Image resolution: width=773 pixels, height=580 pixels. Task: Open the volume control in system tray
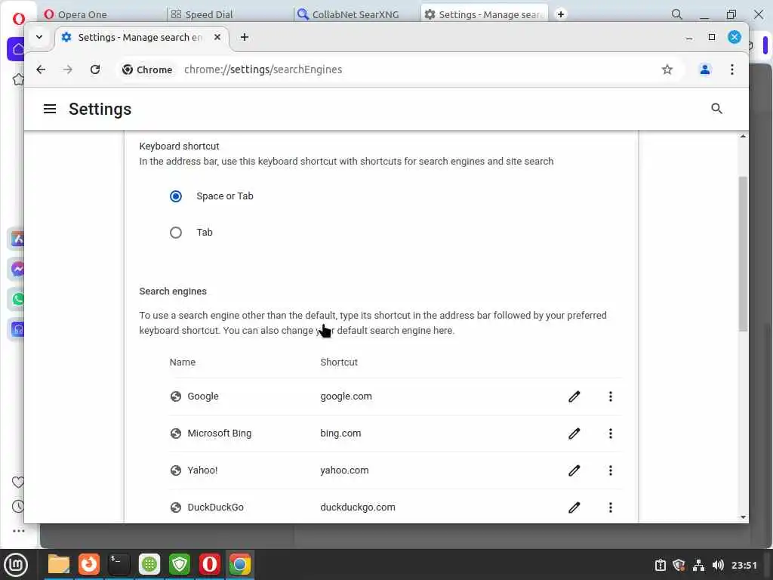[x=718, y=565]
